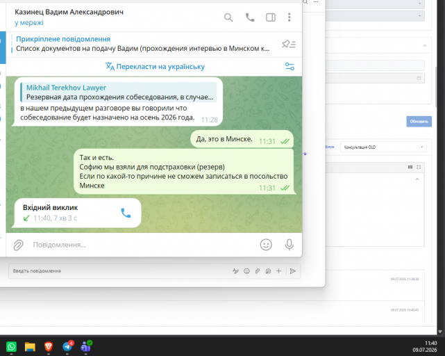Click the search icon in the background CRM header
The height and width of the screenshot is (356, 445).
[x=305, y=1]
